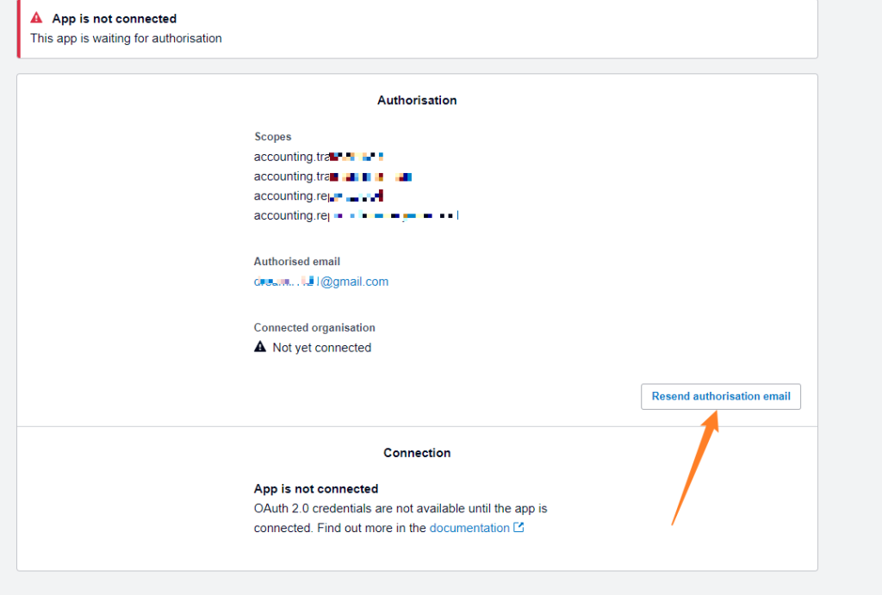
Task: Click the red warning triangle in the alert banner
Action: 35,17
